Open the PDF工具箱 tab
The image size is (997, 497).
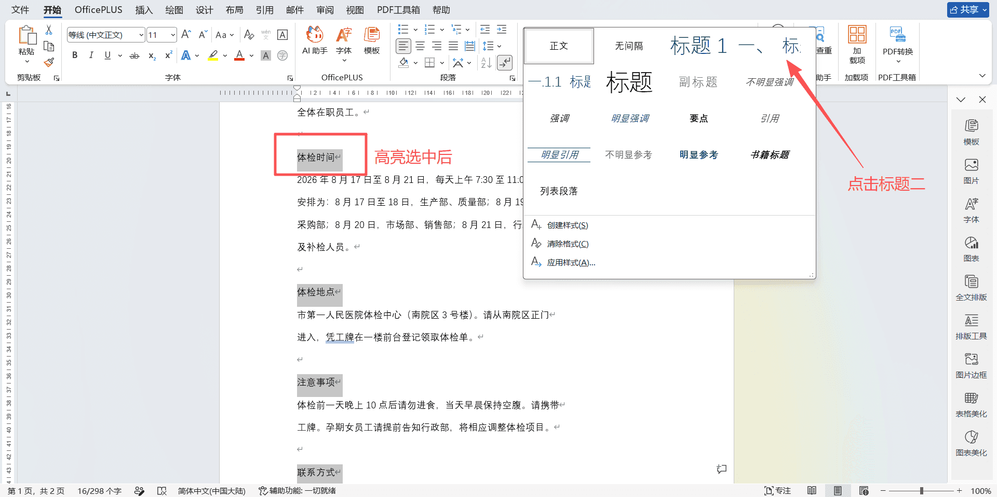(x=398, y=10)
